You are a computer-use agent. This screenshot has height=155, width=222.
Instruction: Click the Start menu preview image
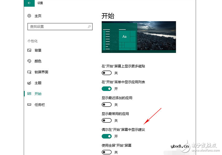tap(139, 37)
